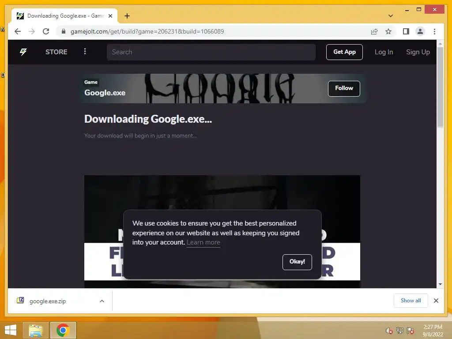Open the Learn more cookie link
The height and width of the screenshot is (339, 452).
pos(203,242)
